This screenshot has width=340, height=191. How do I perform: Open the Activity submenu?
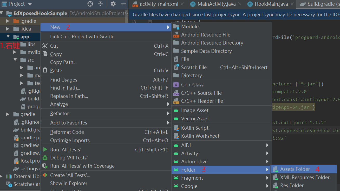pos(222,153)
